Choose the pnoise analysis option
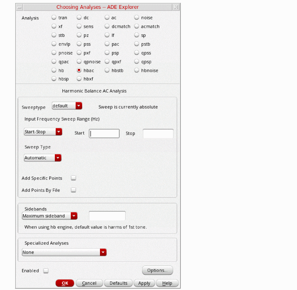 pos(54,53)
